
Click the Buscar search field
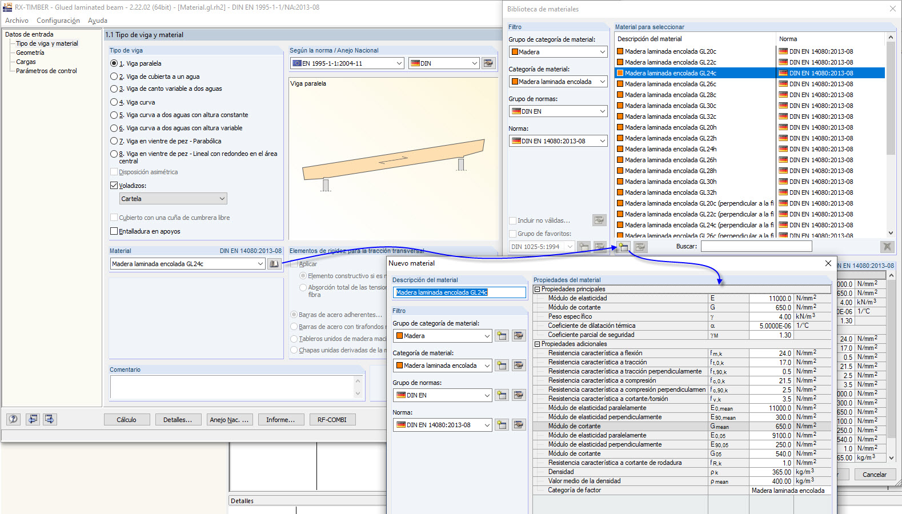click(x=756, y=247)
